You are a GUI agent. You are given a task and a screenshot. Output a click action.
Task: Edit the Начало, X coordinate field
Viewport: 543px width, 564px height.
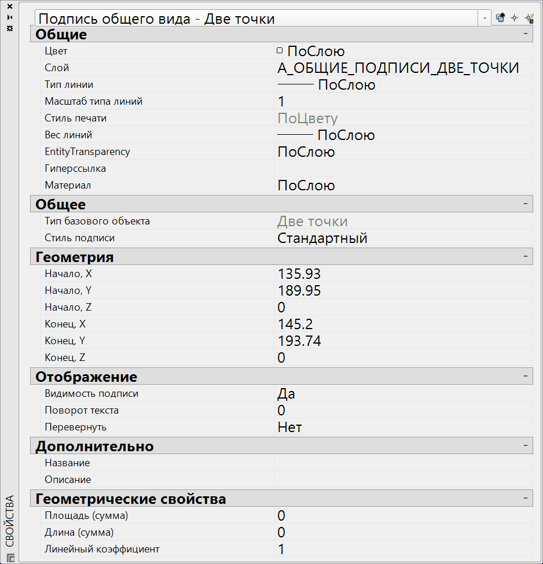[301, 273]
